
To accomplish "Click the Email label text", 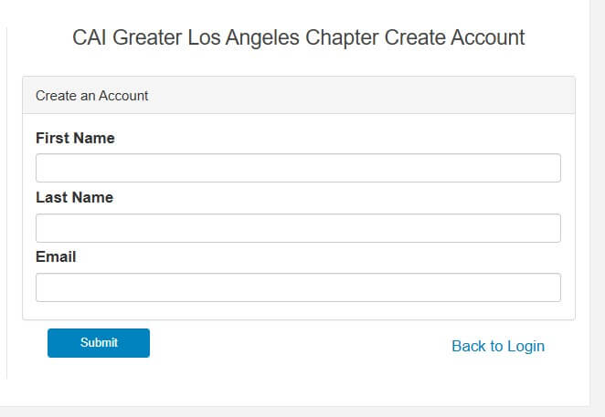I will pyautogui.click(x=56, y=256).
